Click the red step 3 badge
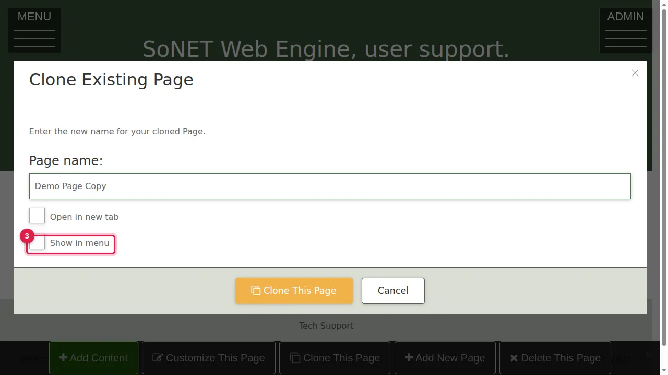The image size is (668, 375). 27,236
